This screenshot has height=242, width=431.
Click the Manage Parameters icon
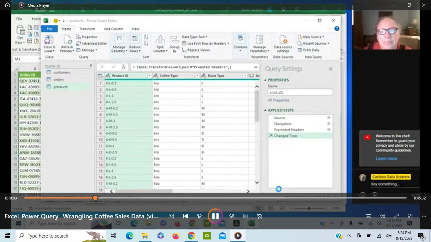pos(259,40)
